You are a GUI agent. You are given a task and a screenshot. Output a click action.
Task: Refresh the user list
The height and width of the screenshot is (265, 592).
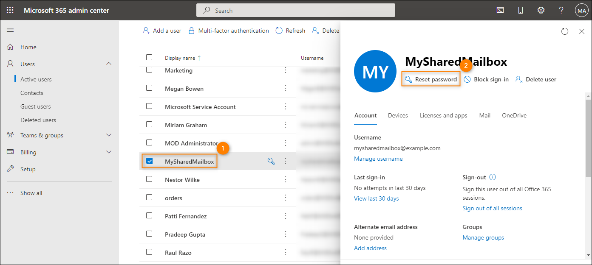click(x=290, y=31)
